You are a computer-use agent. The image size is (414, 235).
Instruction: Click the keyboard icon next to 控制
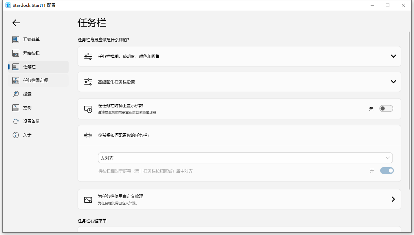[15, 107]
